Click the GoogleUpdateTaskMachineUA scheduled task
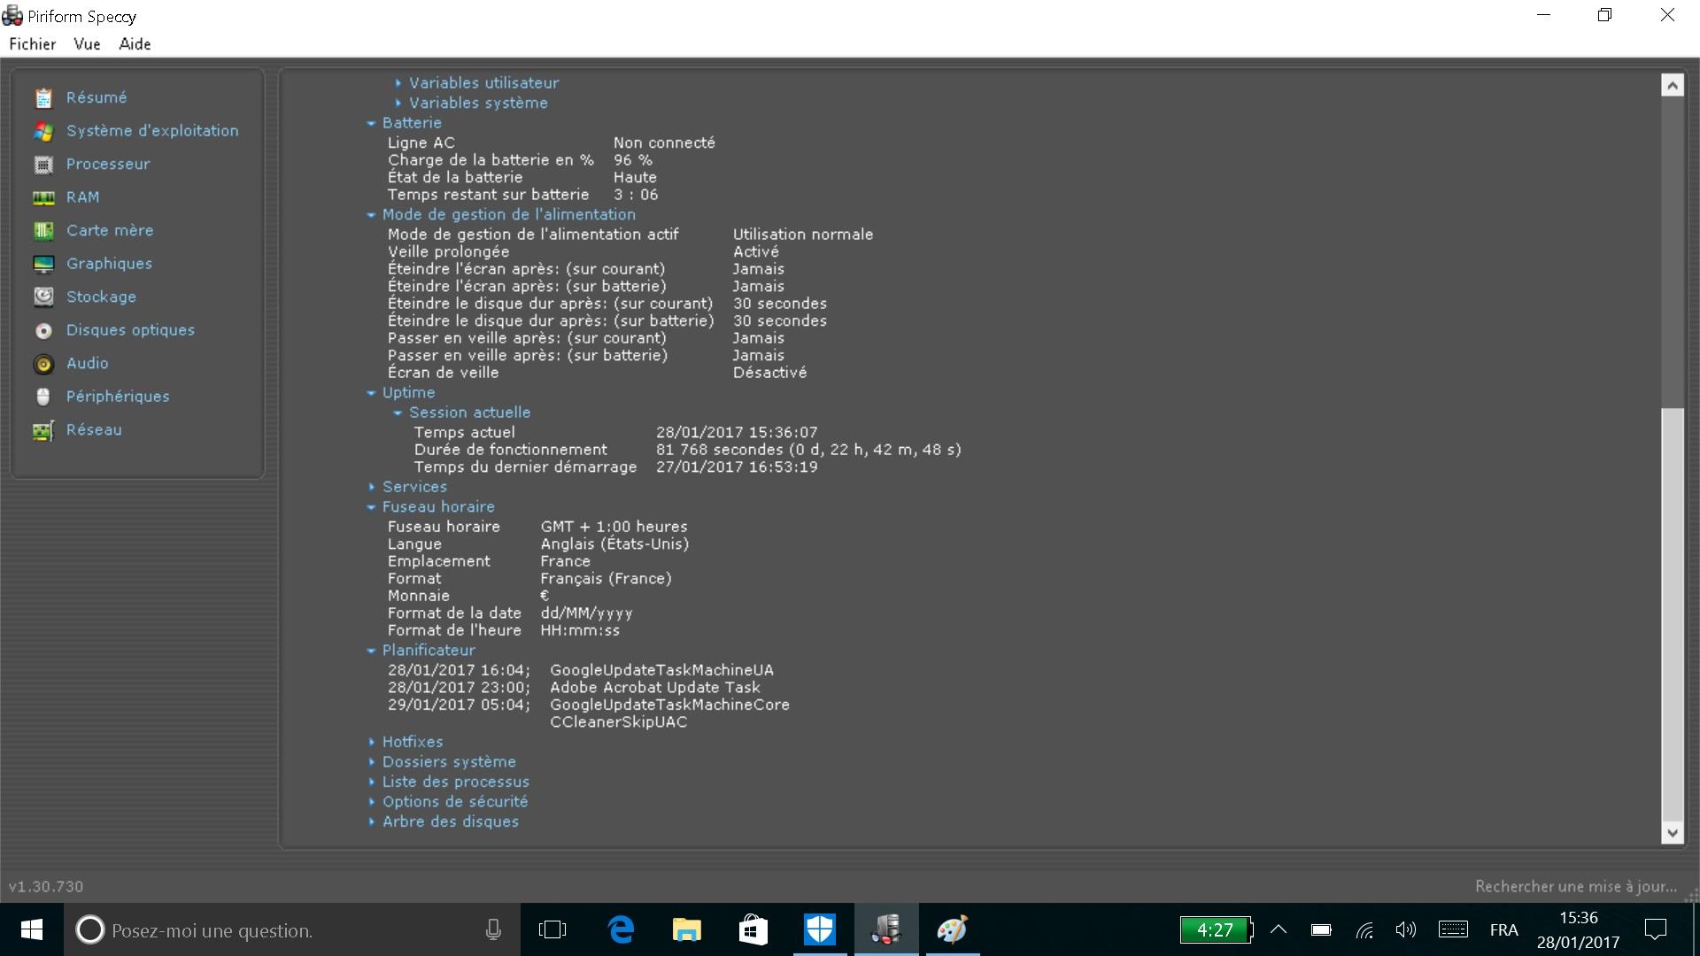The height and width of the screenshot is (956, 1700). (x=661, y=670)
